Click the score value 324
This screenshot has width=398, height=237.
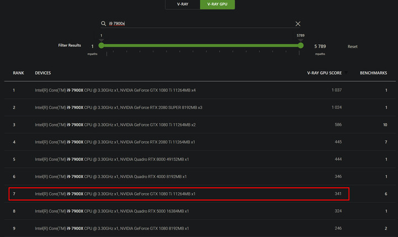click(338, 211)
